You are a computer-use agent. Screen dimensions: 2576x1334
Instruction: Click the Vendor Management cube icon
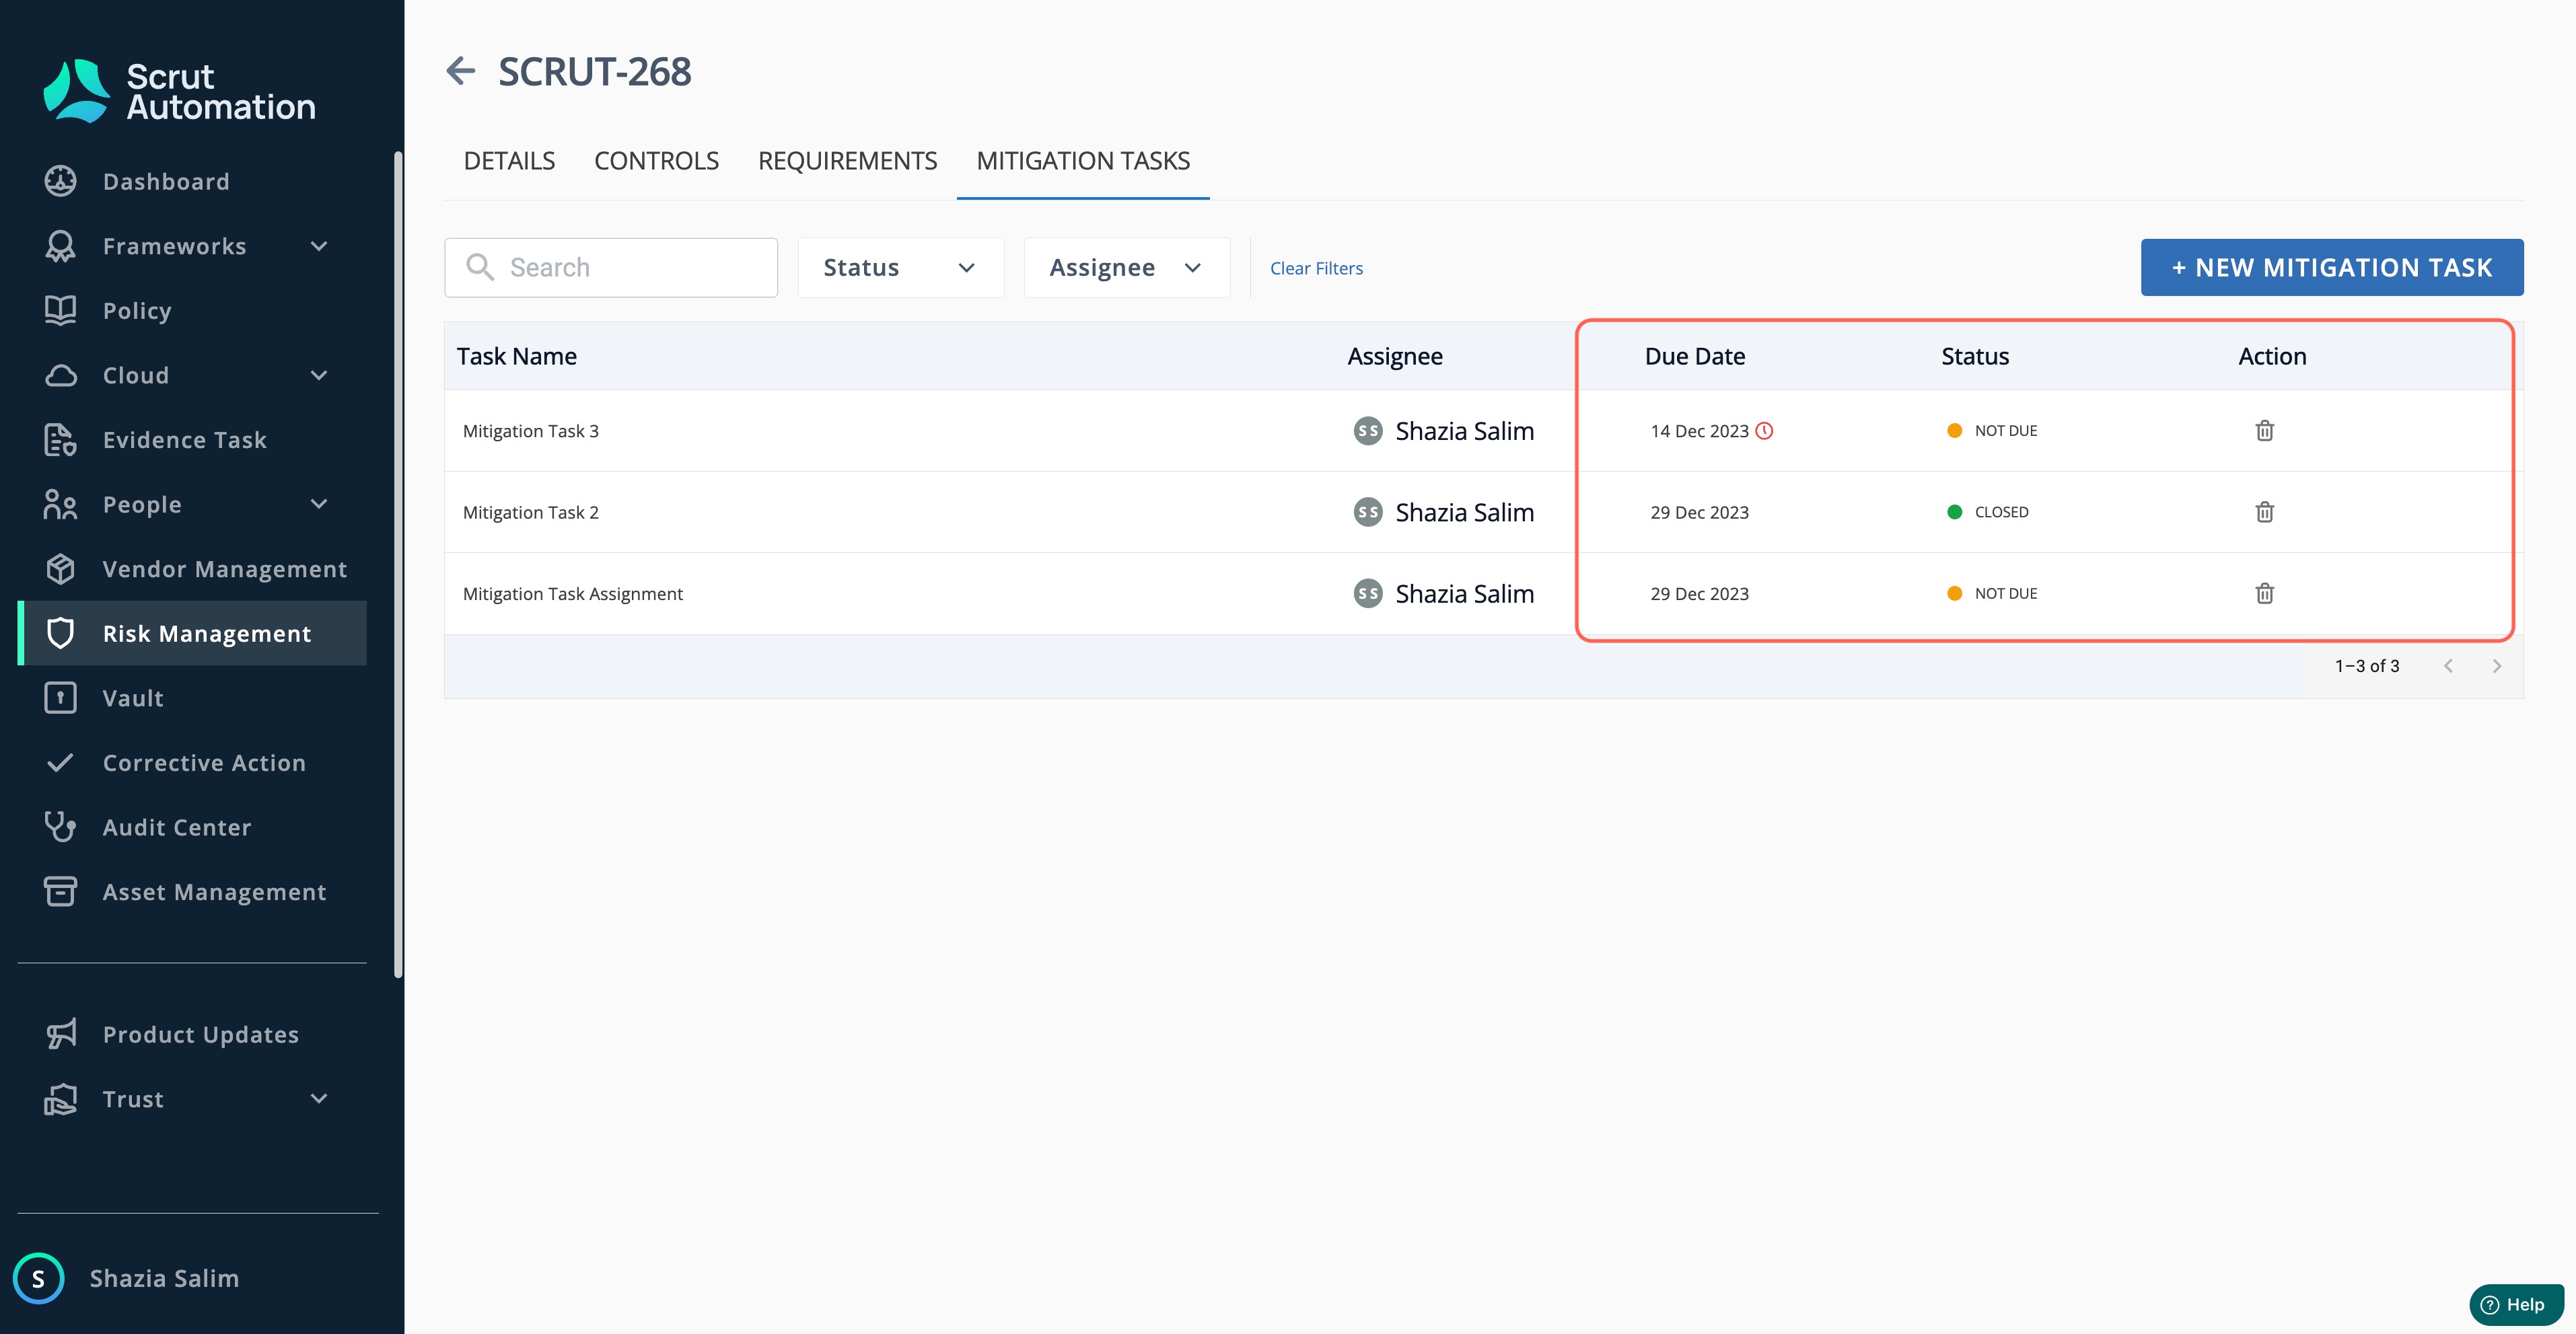(x=60, y=569)
